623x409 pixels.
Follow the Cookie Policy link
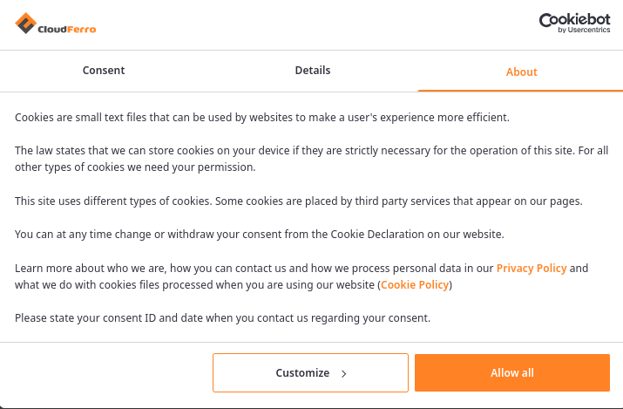pos(415,285)
